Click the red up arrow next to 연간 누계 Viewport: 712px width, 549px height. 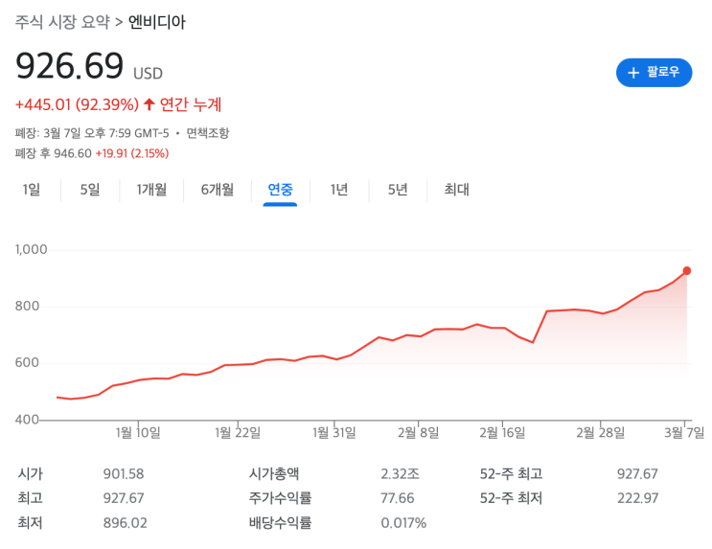pyautogui.click(x=149, y=104)
